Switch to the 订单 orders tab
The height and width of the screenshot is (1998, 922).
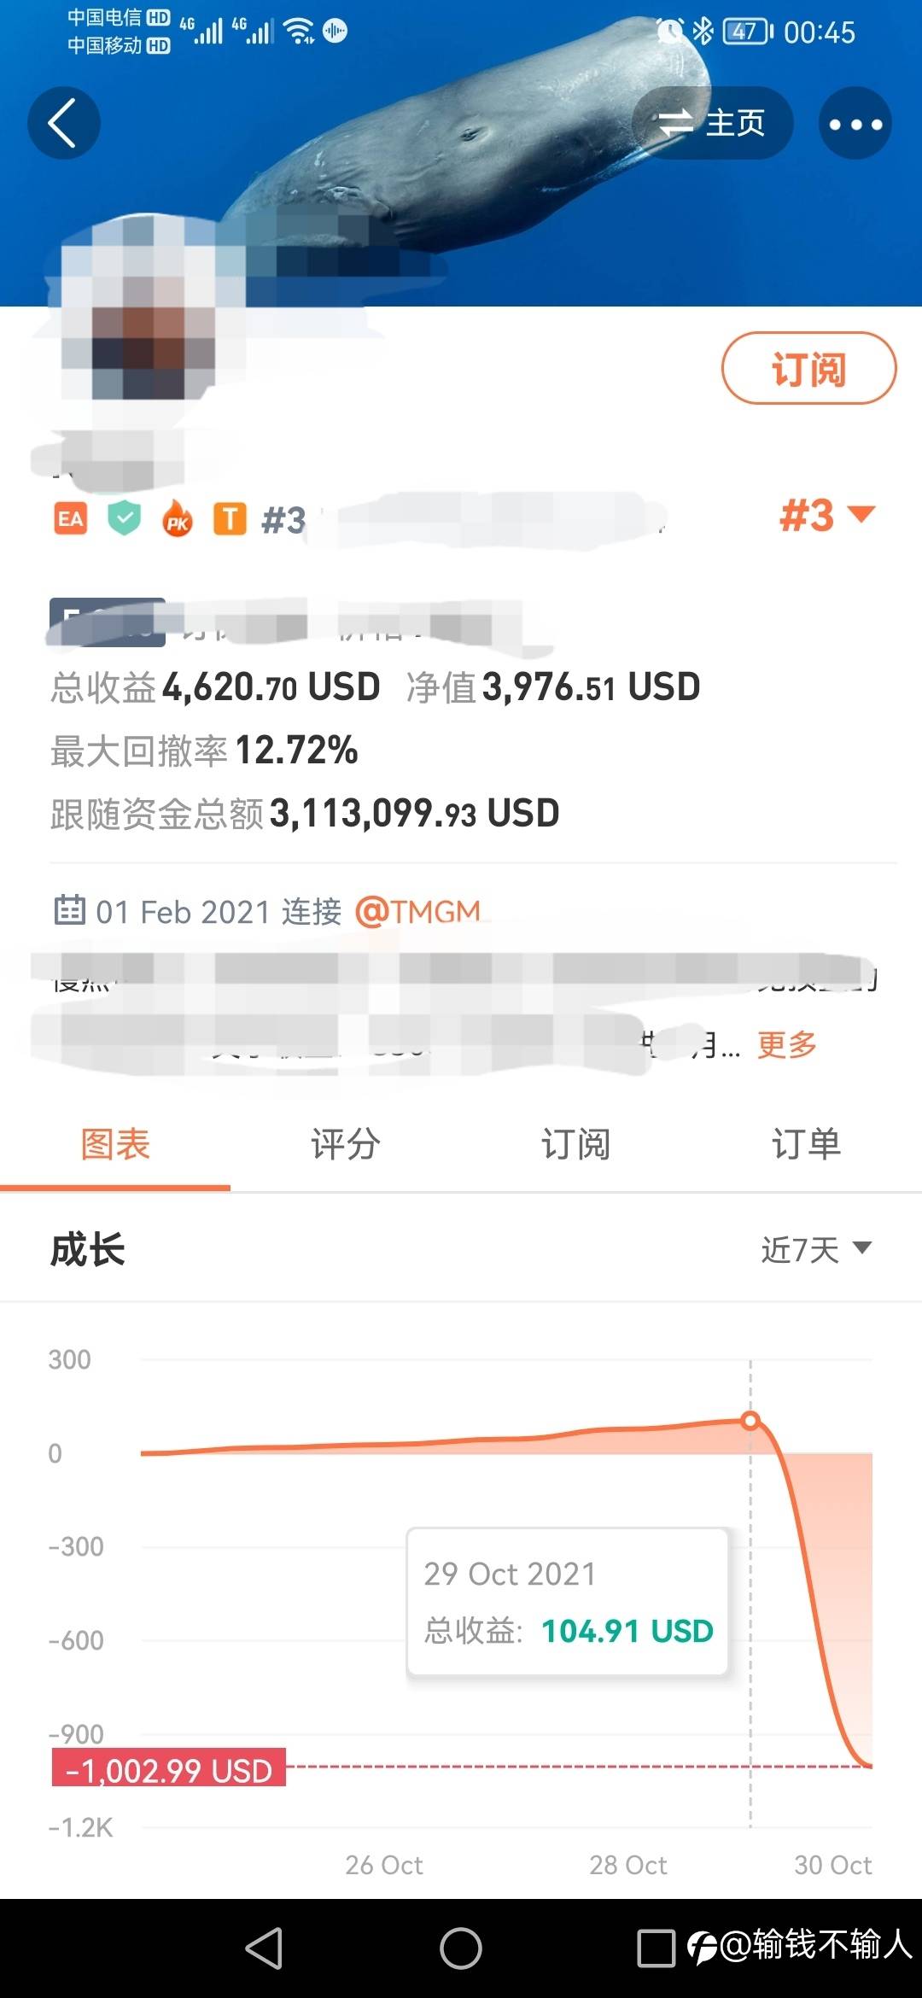[807, 1144]
